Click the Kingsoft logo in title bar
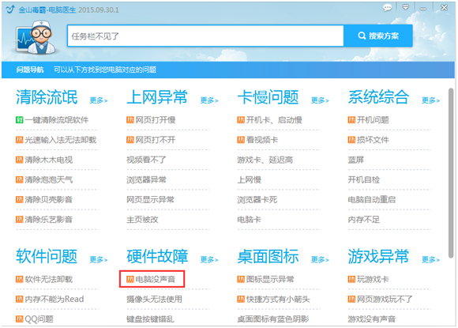458x328 pixels. [10, 9]
